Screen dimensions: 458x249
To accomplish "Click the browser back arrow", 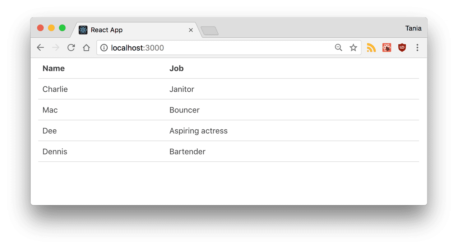I will coord(40,48).
